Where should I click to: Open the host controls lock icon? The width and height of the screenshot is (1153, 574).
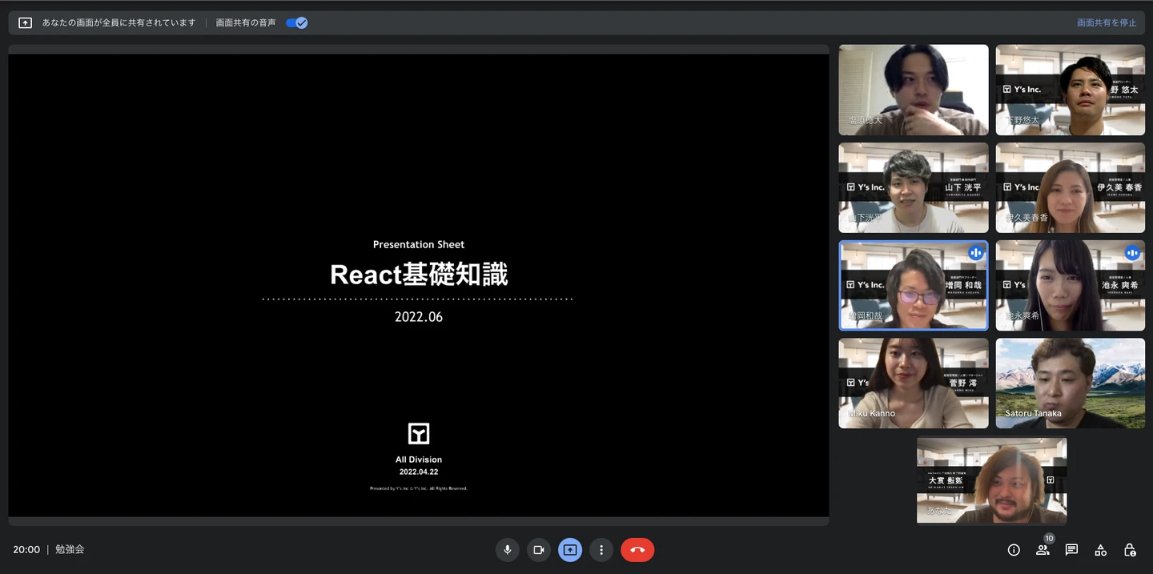[1130, 550]
